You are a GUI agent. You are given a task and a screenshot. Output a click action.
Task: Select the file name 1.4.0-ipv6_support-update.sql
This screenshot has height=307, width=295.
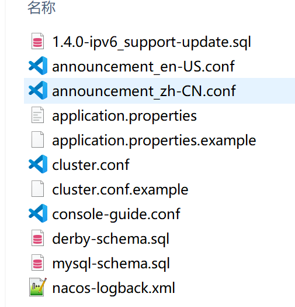pos(152,42)
